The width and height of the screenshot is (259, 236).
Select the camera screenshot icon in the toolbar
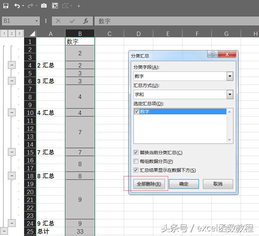coord(44,5)
